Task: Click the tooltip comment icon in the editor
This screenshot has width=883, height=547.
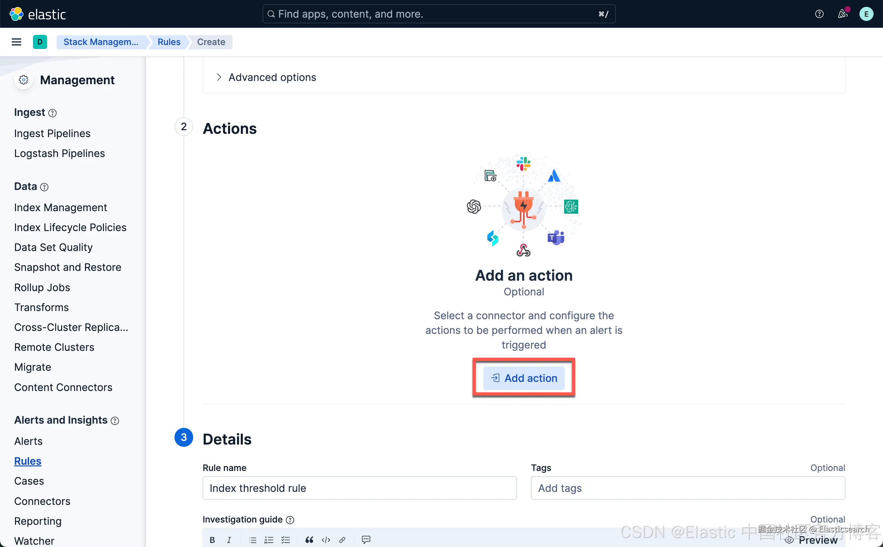Action: (x=366, y=540)
